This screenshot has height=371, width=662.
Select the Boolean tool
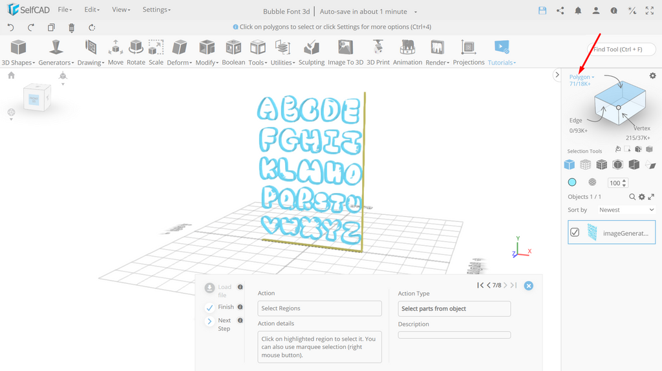pyautogui.click(x=233, y=53)
